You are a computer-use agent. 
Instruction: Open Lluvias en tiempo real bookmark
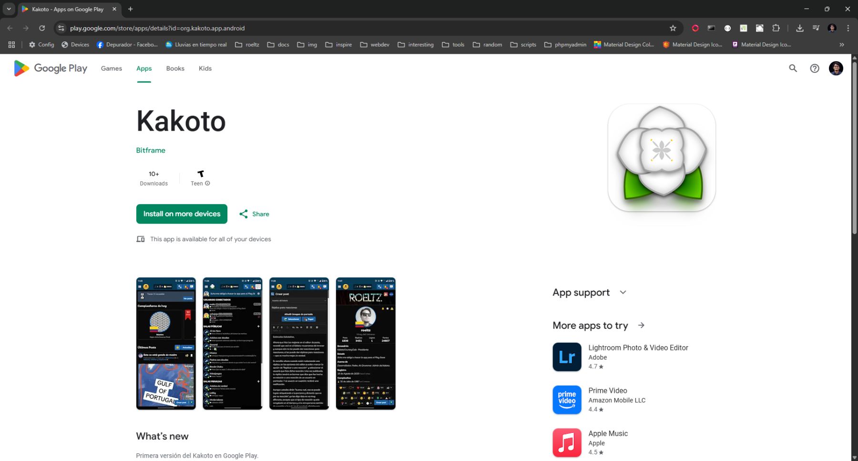[x=196, y=44]
